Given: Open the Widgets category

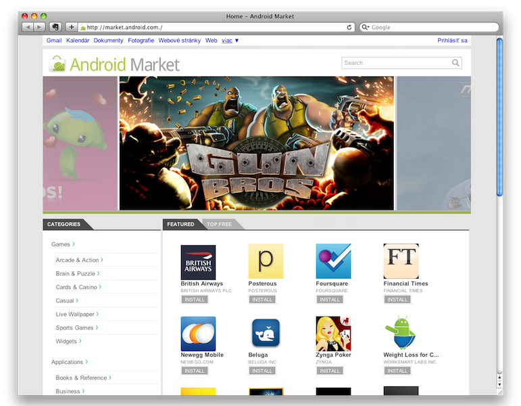Looking at the screenshot, I should point(68,341).
